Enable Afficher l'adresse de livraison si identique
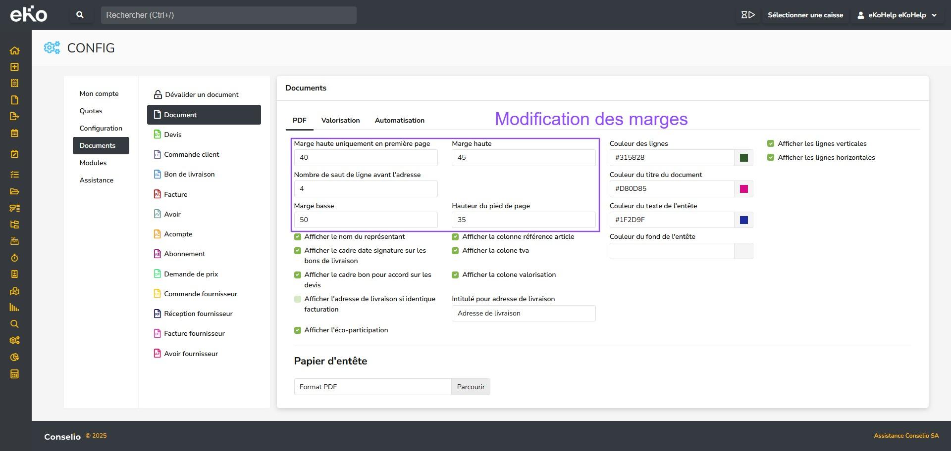 pos(298,299)
